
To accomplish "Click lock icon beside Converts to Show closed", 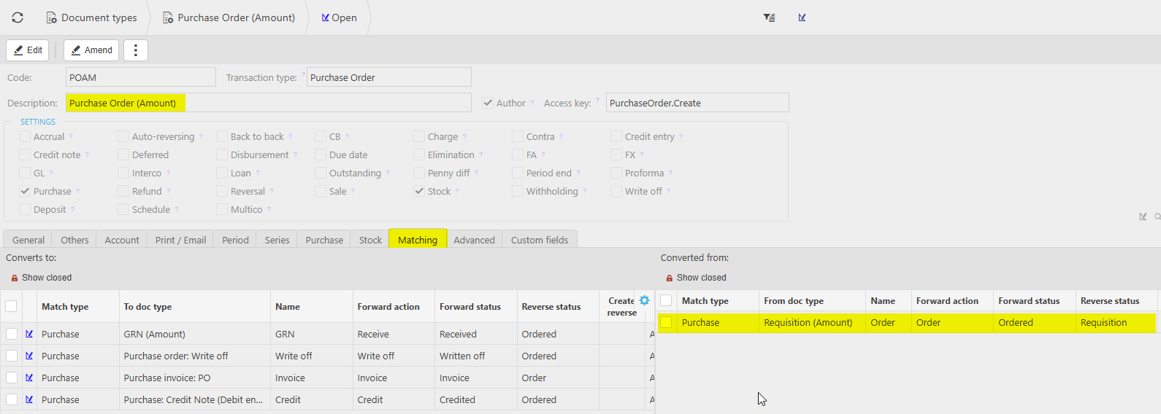I will 15,278.
